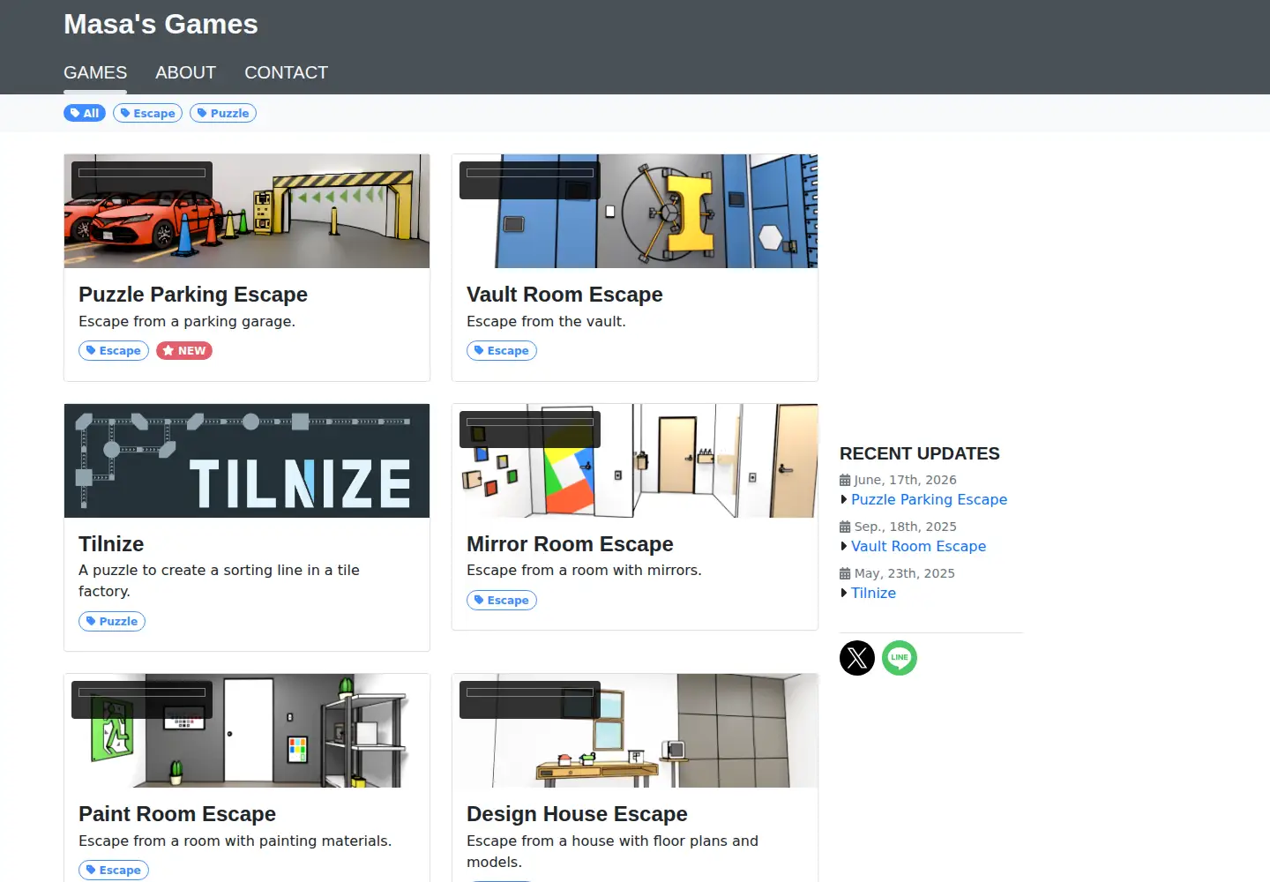This screenshot has width=1270, height=882.
Task: Click Escape tag on Mirror Room Escape card
Action: (x=502, y=601)
